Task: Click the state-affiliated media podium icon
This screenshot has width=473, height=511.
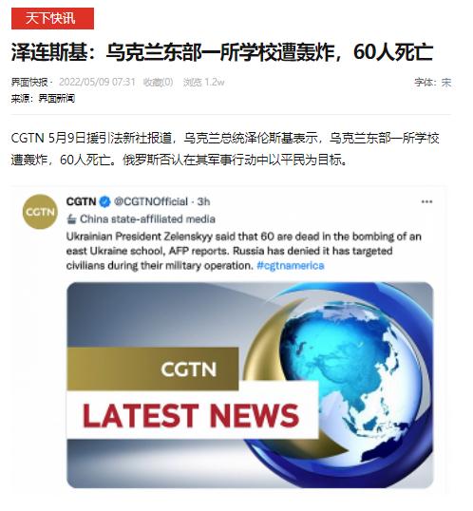Action: (x=71, y=219)
